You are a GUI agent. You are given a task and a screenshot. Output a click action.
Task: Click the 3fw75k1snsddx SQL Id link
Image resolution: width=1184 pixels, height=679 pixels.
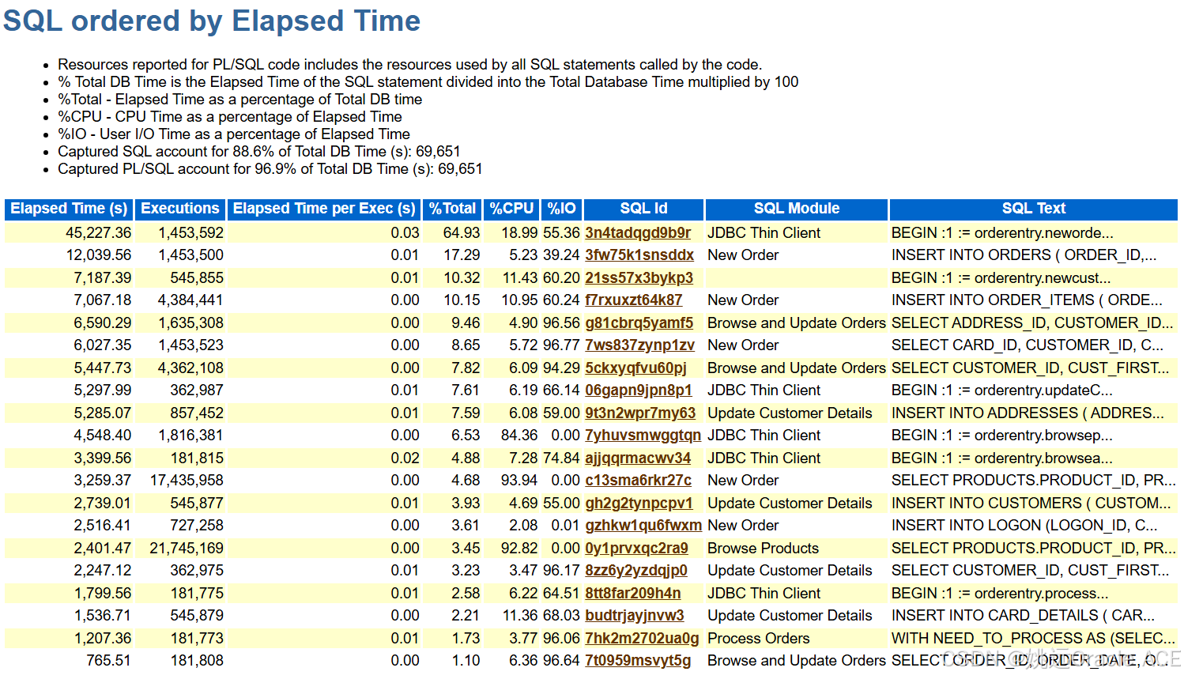[642, 255]
